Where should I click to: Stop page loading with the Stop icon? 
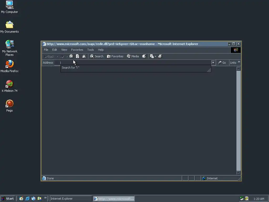tap(71, 56)
